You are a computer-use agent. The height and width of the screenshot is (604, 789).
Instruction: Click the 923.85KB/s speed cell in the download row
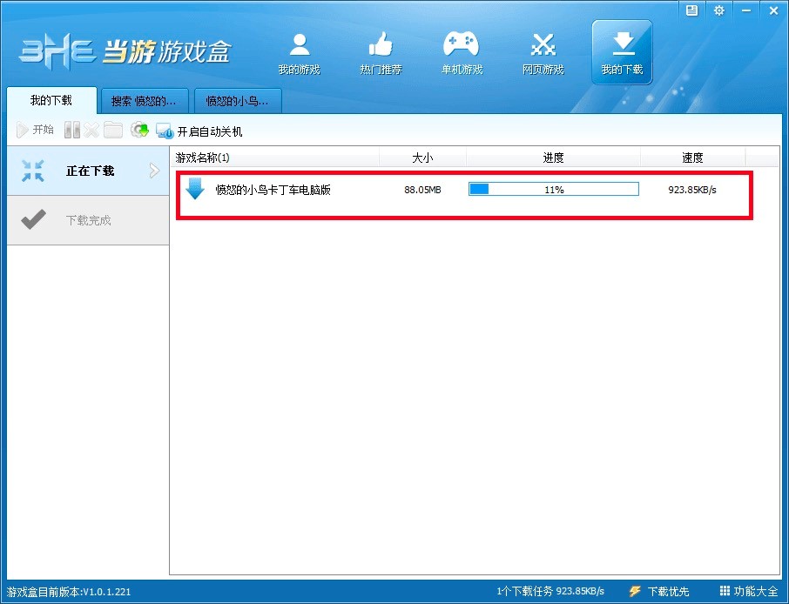coord(692,190)
